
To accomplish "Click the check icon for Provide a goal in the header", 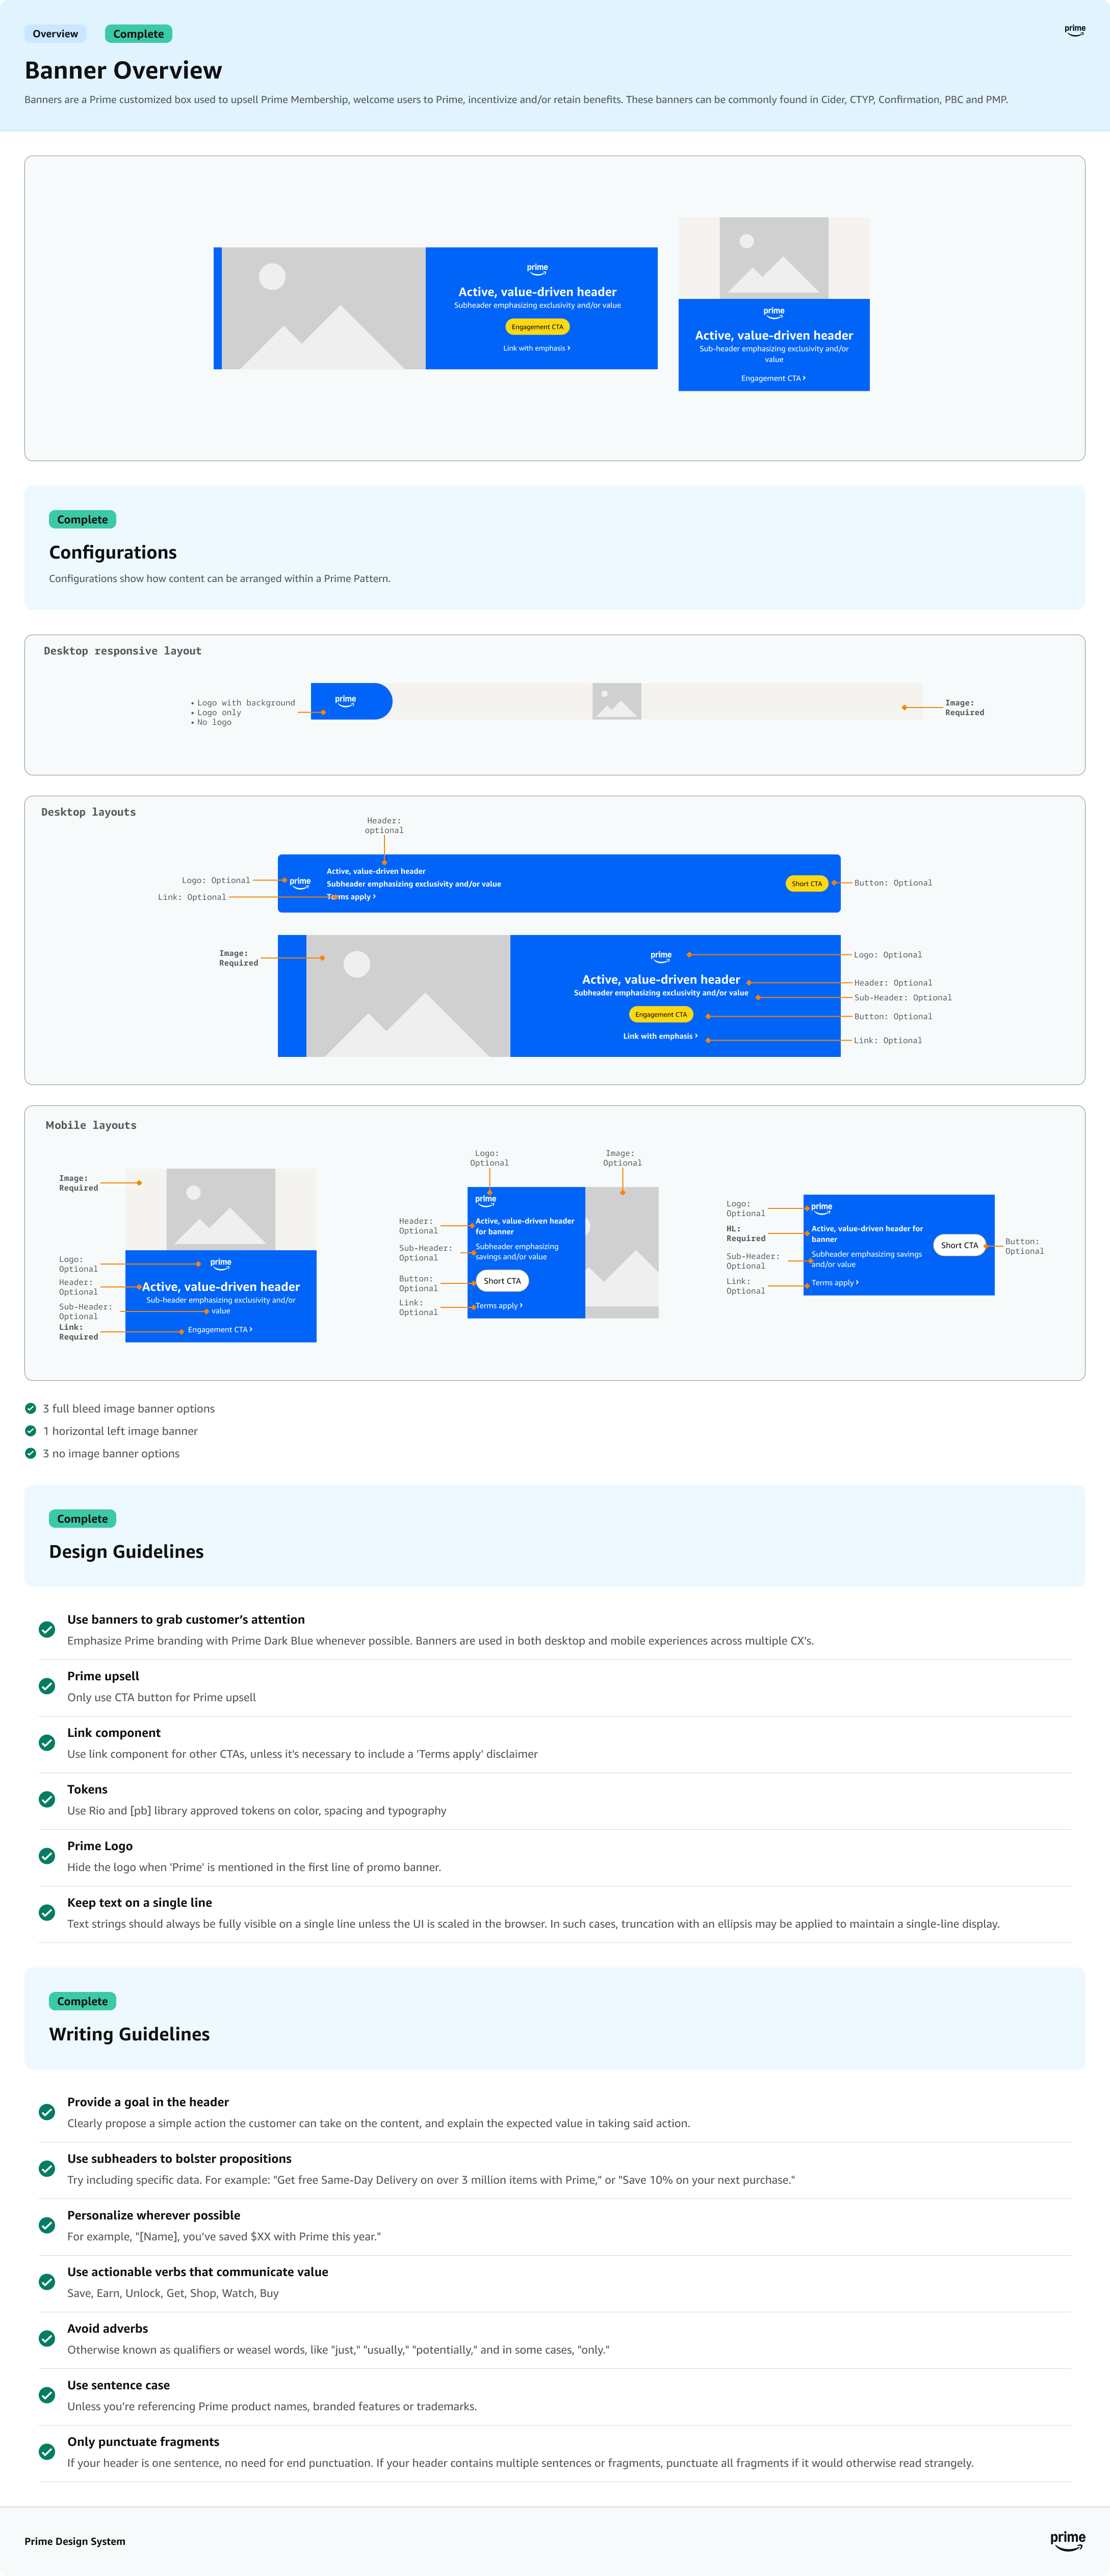I will 47,2112.
